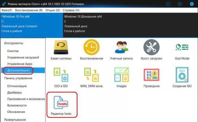Click the Бэкап системы label
Image resolution: width=198 pixels, height=122 pixels.
[x=61, y=58]
